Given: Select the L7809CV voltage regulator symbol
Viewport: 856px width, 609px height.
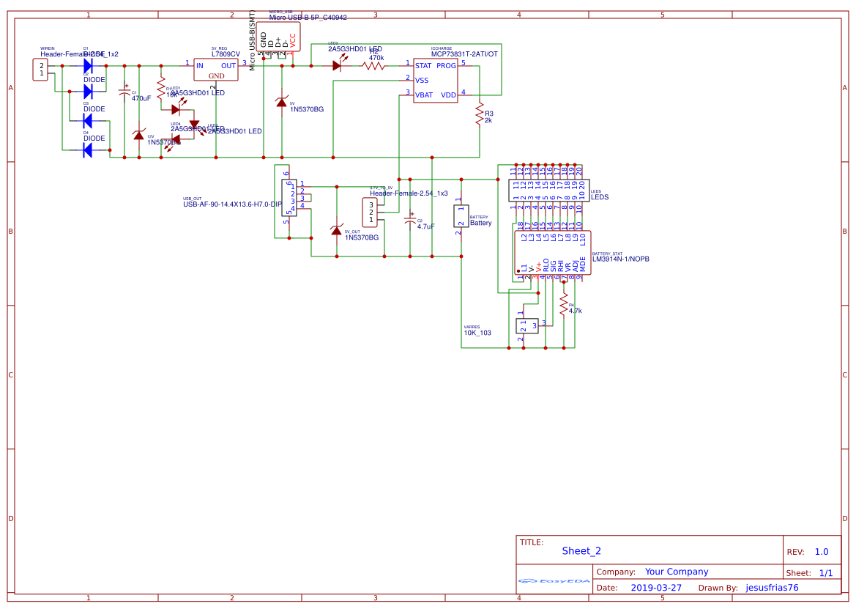Looking at the screenshot, I should coord(215,70).
